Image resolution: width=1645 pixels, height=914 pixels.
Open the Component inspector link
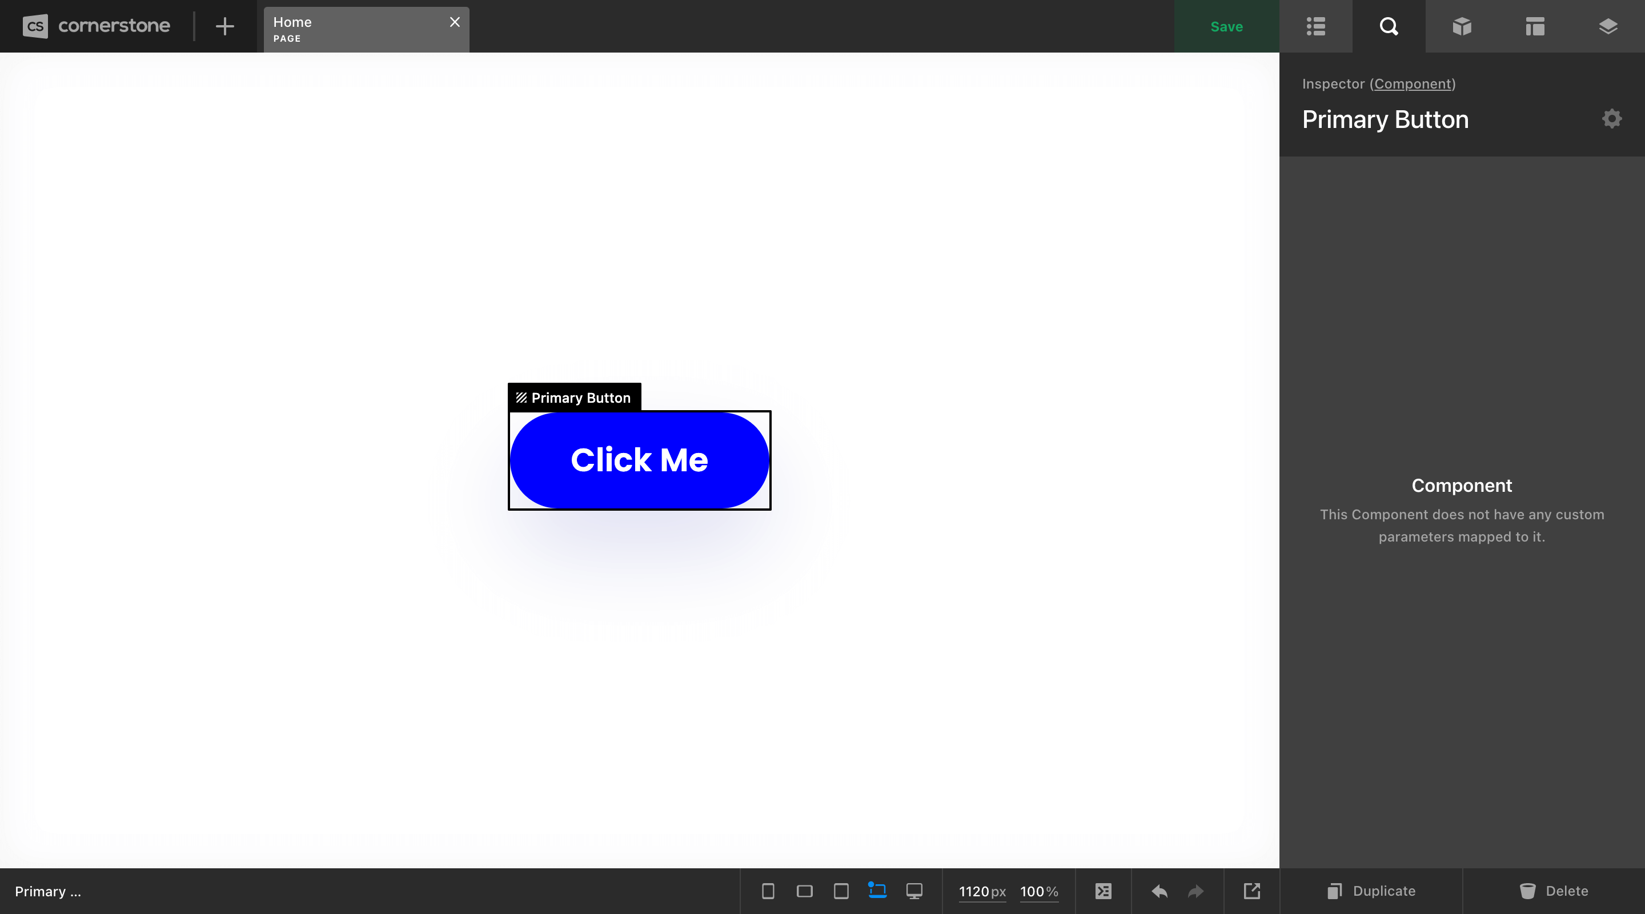click(x=1414, y=83)
